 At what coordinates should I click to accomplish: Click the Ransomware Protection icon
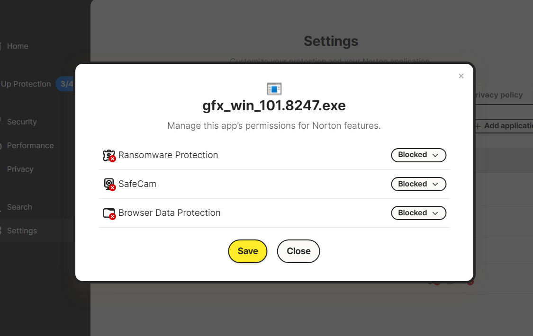(109, 156)
